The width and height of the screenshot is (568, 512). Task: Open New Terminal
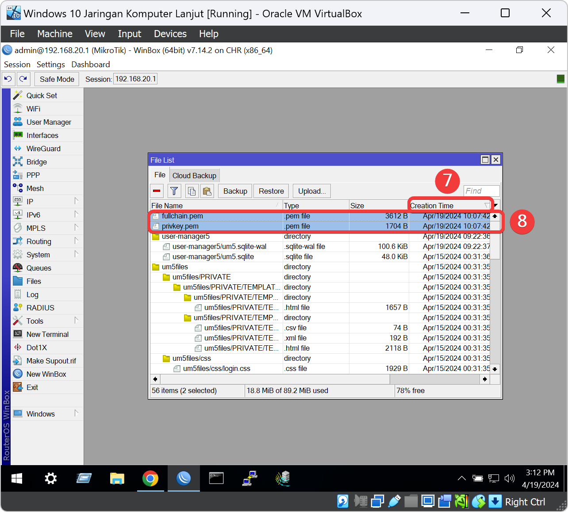coord(47,334)
